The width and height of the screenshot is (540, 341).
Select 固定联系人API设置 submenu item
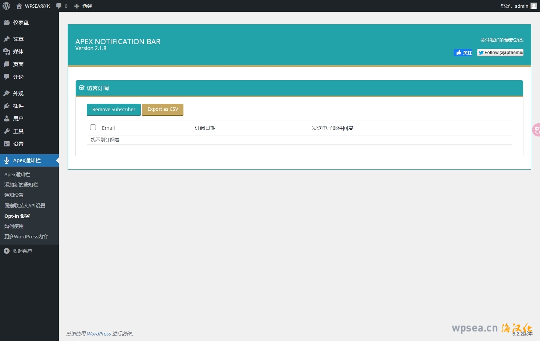(x=25, y=206)
